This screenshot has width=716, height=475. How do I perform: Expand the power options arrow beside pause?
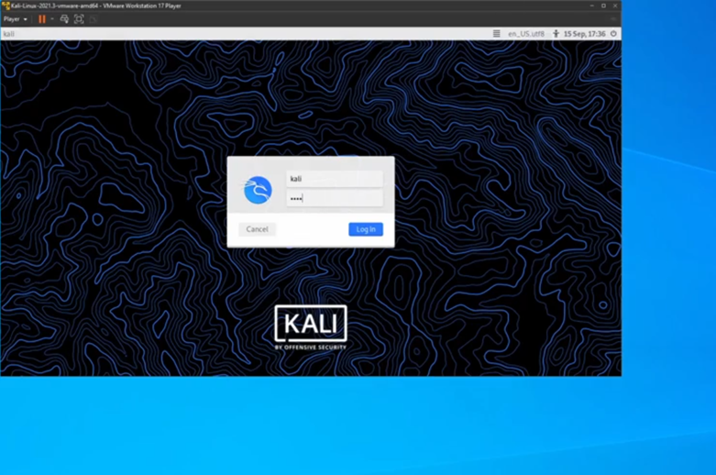[52, 19]
